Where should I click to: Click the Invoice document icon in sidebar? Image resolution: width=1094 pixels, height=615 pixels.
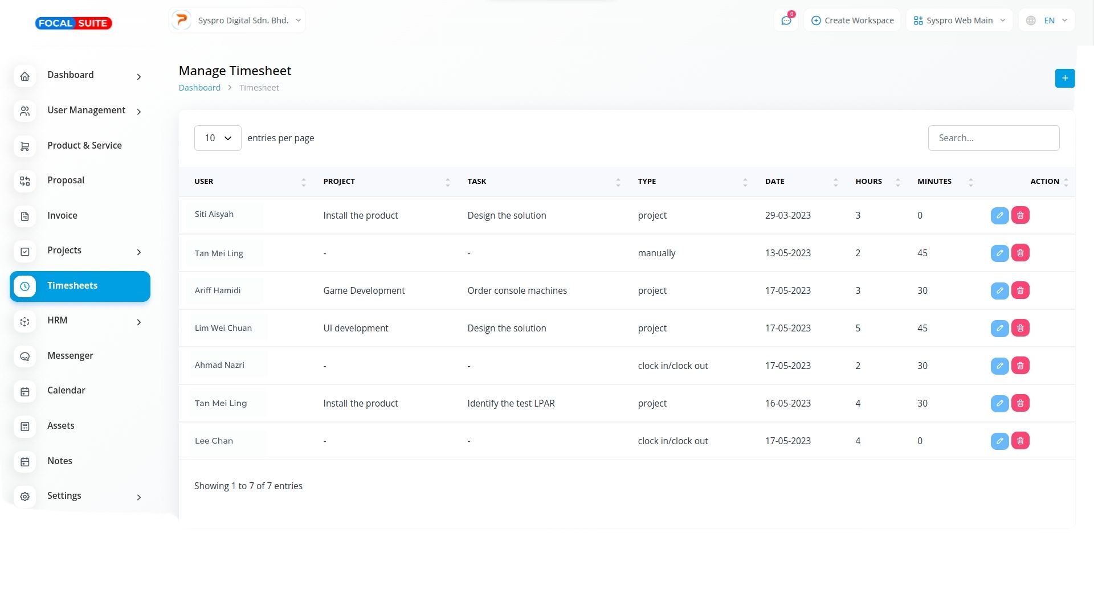[25, 216]
